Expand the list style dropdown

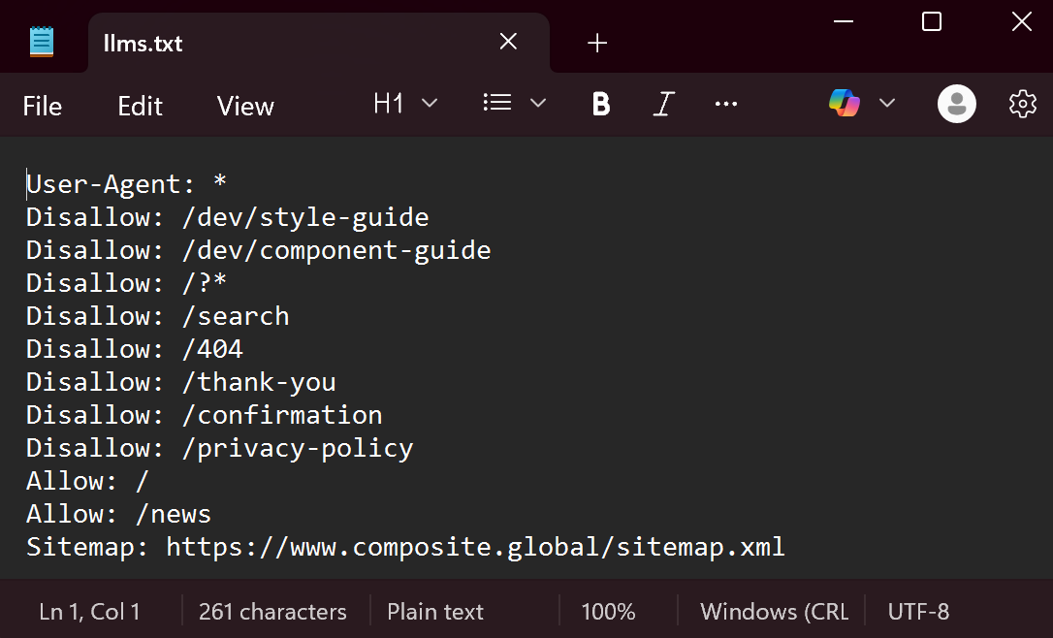(537, 103)
